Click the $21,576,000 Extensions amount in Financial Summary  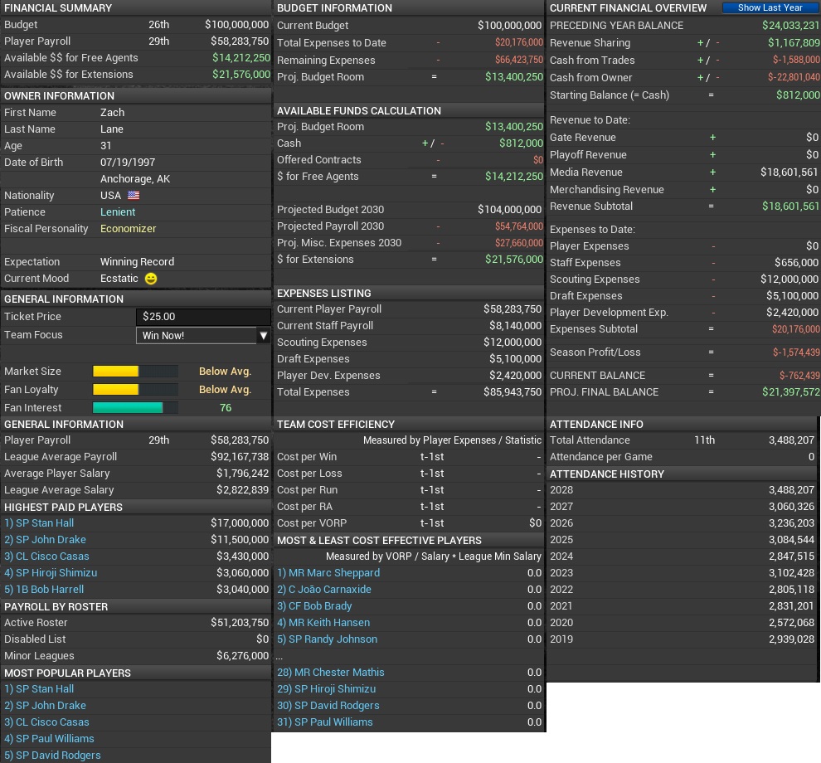pos(240,75)
